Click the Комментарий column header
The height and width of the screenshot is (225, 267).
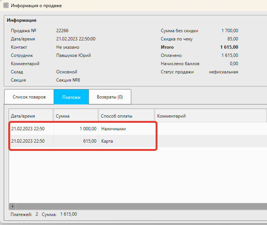(210, 116)
